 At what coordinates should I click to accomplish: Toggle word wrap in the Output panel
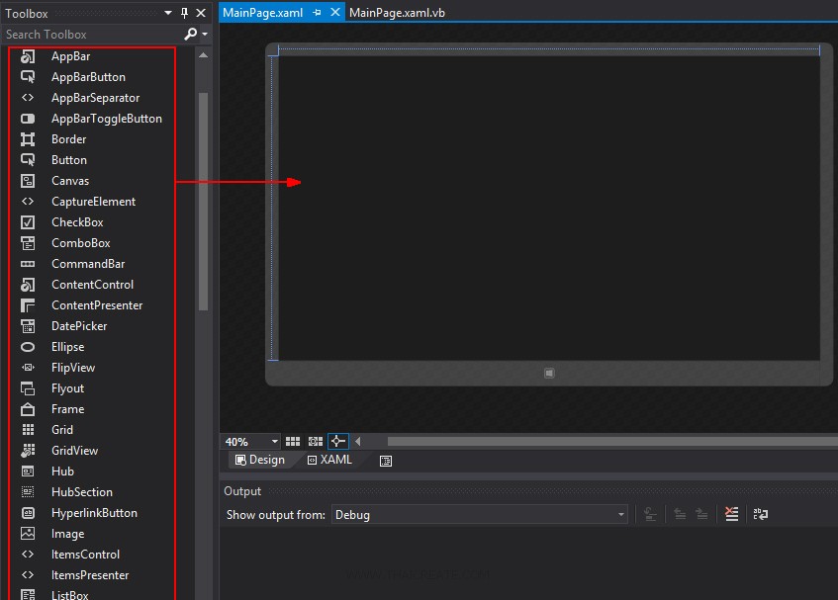[760, 514]
